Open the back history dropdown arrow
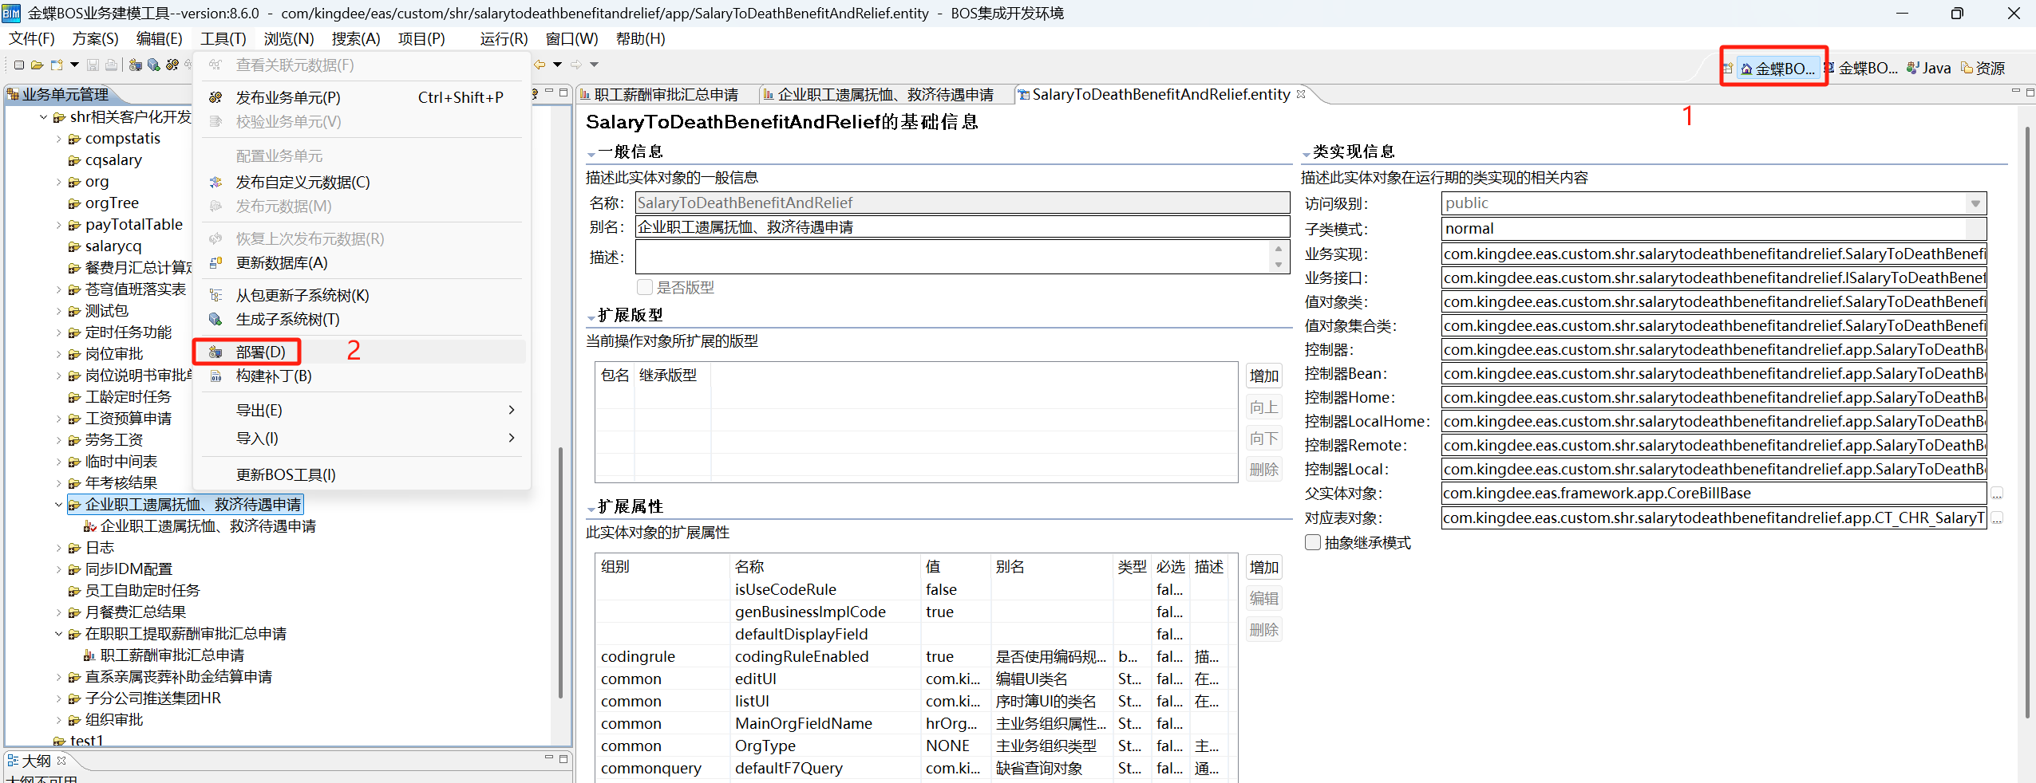This screenshot has width=2036, height=783. click(557, 65)
